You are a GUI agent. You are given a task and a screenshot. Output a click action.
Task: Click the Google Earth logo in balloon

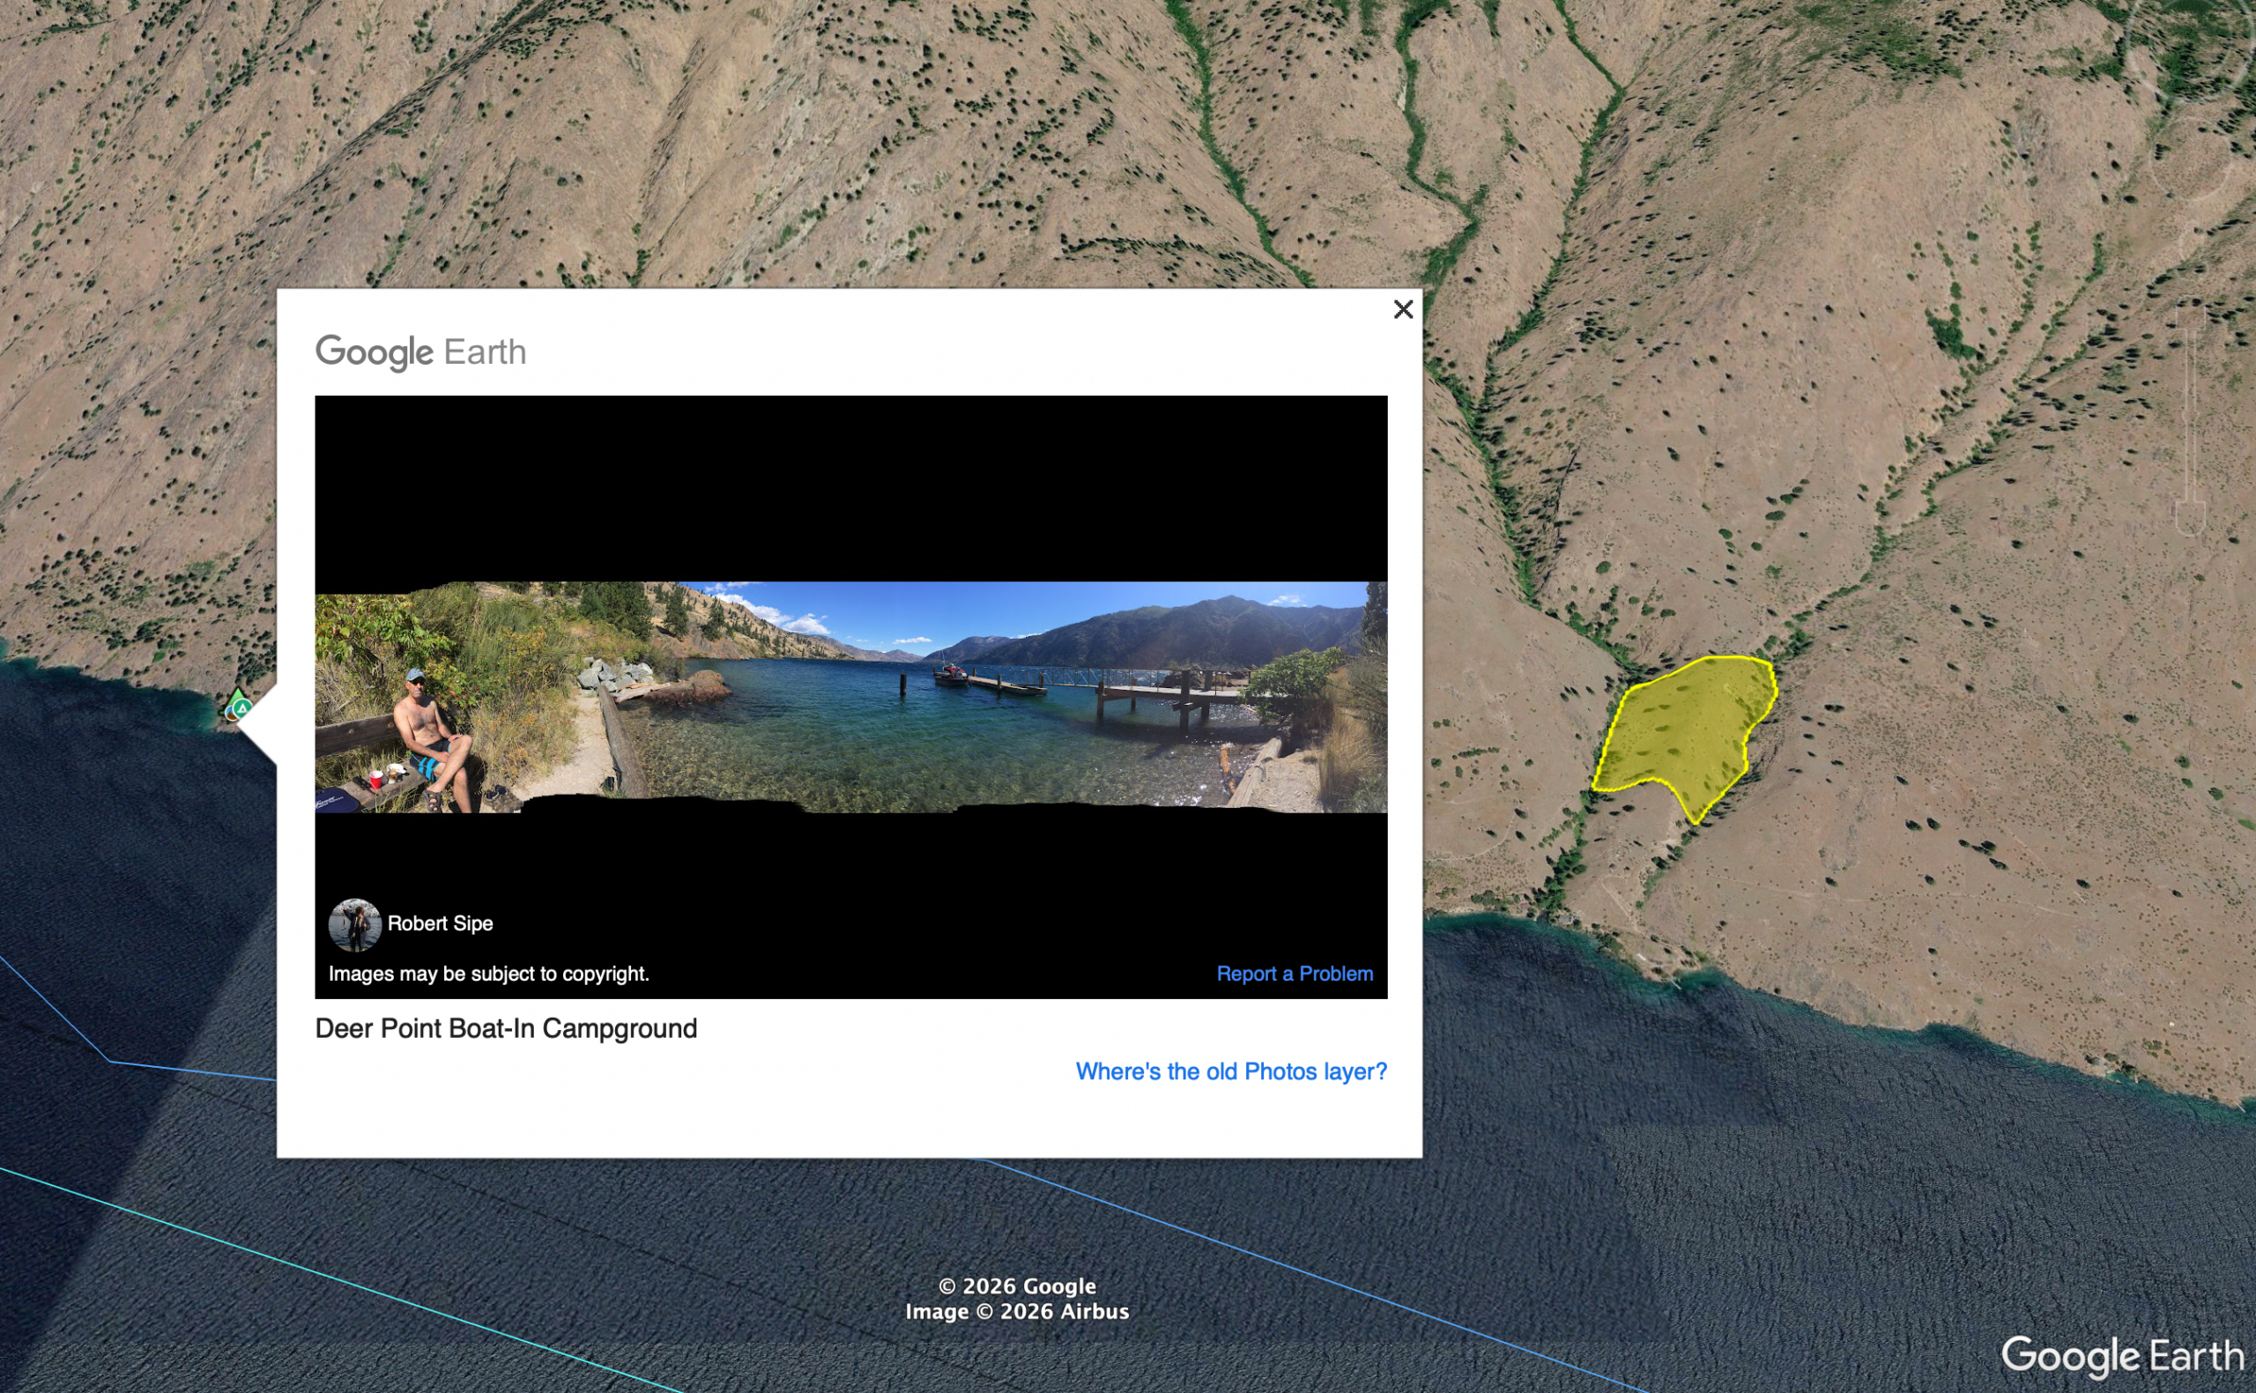[x=420, y=352]
